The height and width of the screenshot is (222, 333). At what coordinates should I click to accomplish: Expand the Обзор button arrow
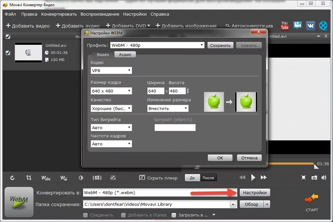tap(267, 204)
